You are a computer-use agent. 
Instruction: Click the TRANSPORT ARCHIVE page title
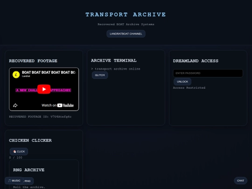pos(126,14)
